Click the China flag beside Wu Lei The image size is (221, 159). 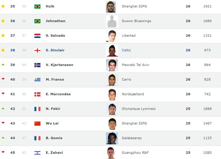[37, 123]
